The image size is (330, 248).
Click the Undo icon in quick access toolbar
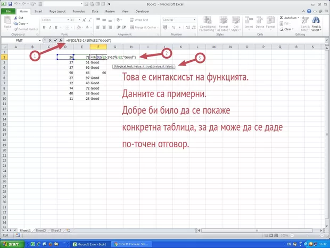(x=16, y=4)
